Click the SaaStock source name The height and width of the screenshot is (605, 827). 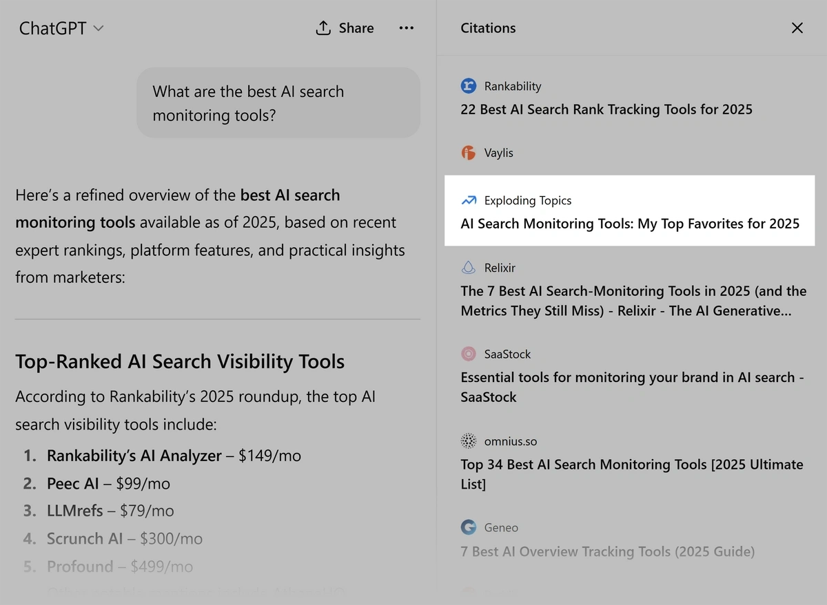(x=507, y=354)
